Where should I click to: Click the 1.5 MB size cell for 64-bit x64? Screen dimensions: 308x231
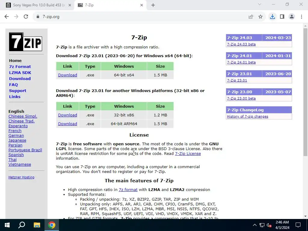click(160, 75)
